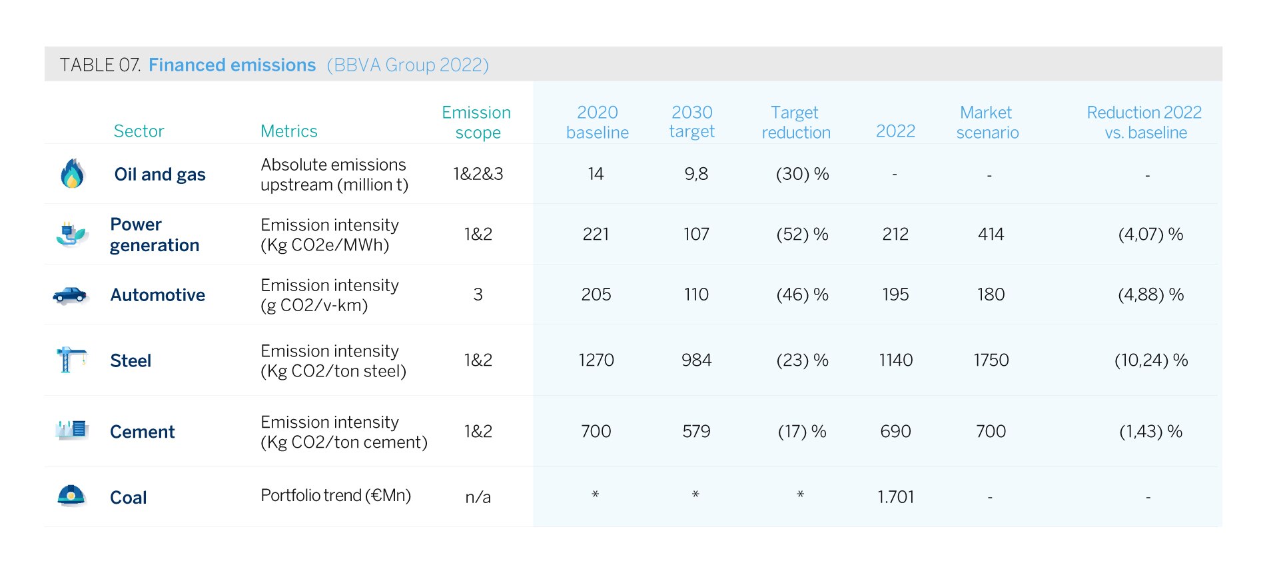Click the plug icon beside Power generation

(71, 234)
